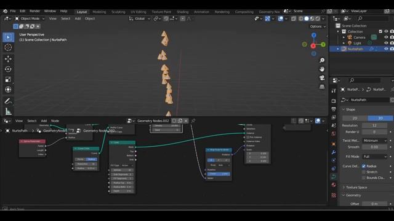Image resolution: width=394 pixels, height=221 pixels.
Task: Open the Options dropdown in viewport
Action: coord(318,26)
